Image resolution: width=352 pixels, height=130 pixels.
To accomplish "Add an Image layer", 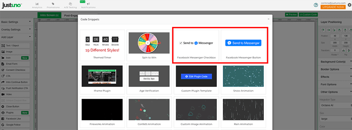I will coord(15,52).
